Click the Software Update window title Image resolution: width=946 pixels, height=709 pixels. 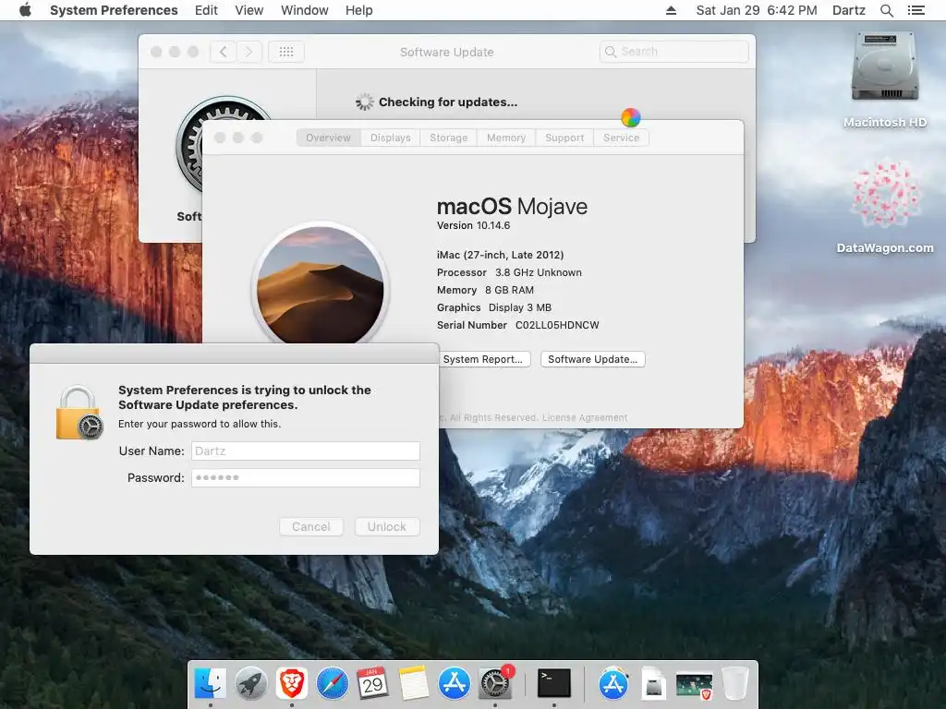pos(446,52)
